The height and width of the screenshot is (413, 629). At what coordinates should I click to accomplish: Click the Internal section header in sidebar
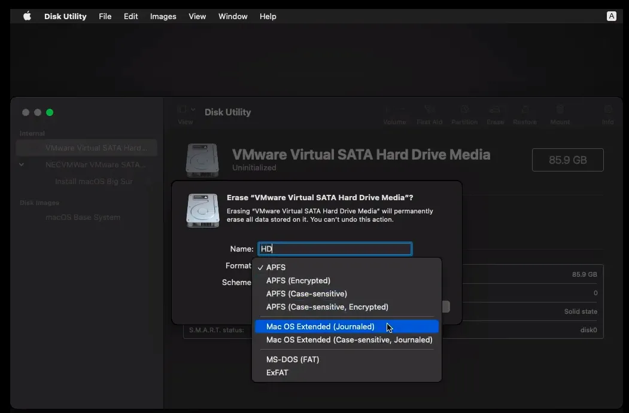(32, 133)
